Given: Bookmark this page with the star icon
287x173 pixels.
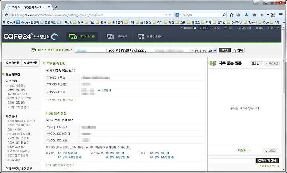Looking at the screenshot, I should coord(231,15).
